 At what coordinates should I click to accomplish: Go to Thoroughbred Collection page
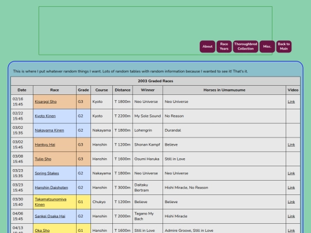(245, 47)
